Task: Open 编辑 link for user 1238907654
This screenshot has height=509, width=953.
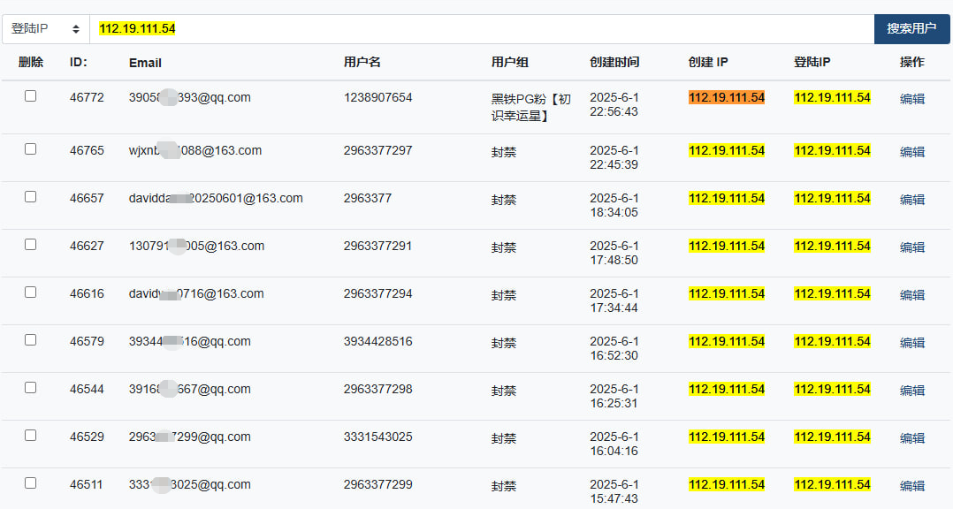Action: (912, 99)
